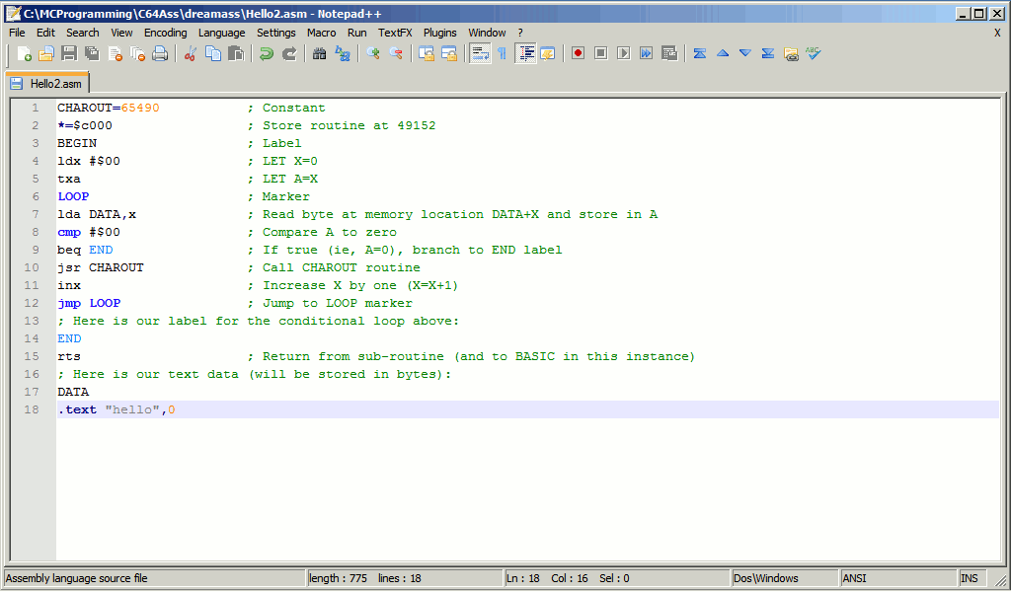The image size is (1011, 592).
Task: Click the Open file folder icon
Action: pyautogui.click(x=46, y=53)
